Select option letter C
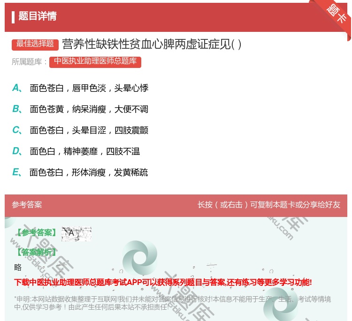 click(16, 130)
